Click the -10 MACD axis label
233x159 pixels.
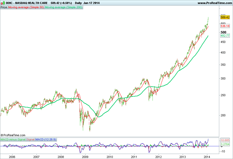click(223, 151)
